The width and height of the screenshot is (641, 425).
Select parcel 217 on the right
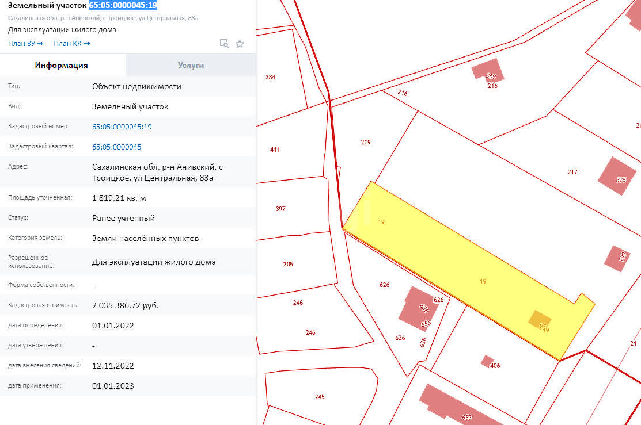tap(572, 171)
